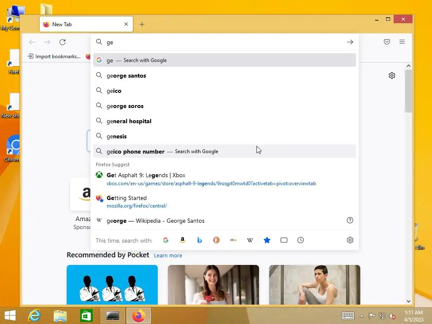
Task: Show hidden tray icons arrow
Action: [x=362, y=316]
